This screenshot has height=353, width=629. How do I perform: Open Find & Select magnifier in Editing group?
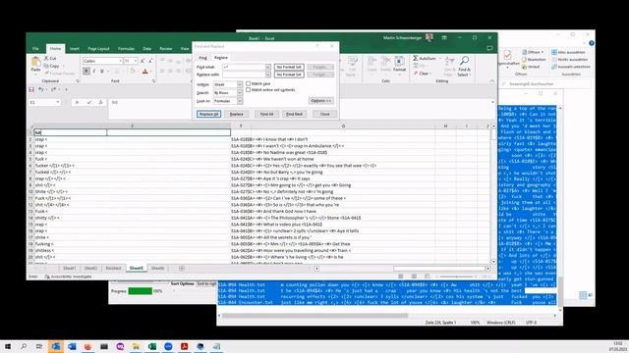[464, 61]
